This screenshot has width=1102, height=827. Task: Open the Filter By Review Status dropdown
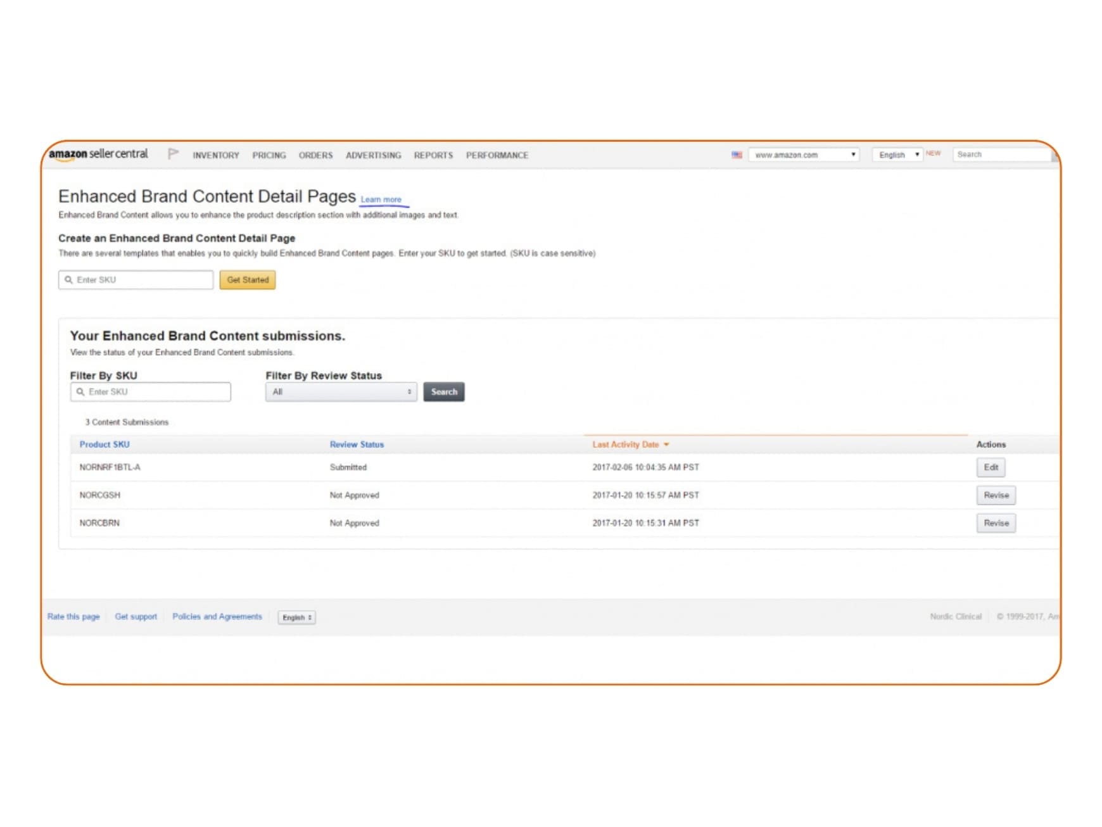[341, 392]
